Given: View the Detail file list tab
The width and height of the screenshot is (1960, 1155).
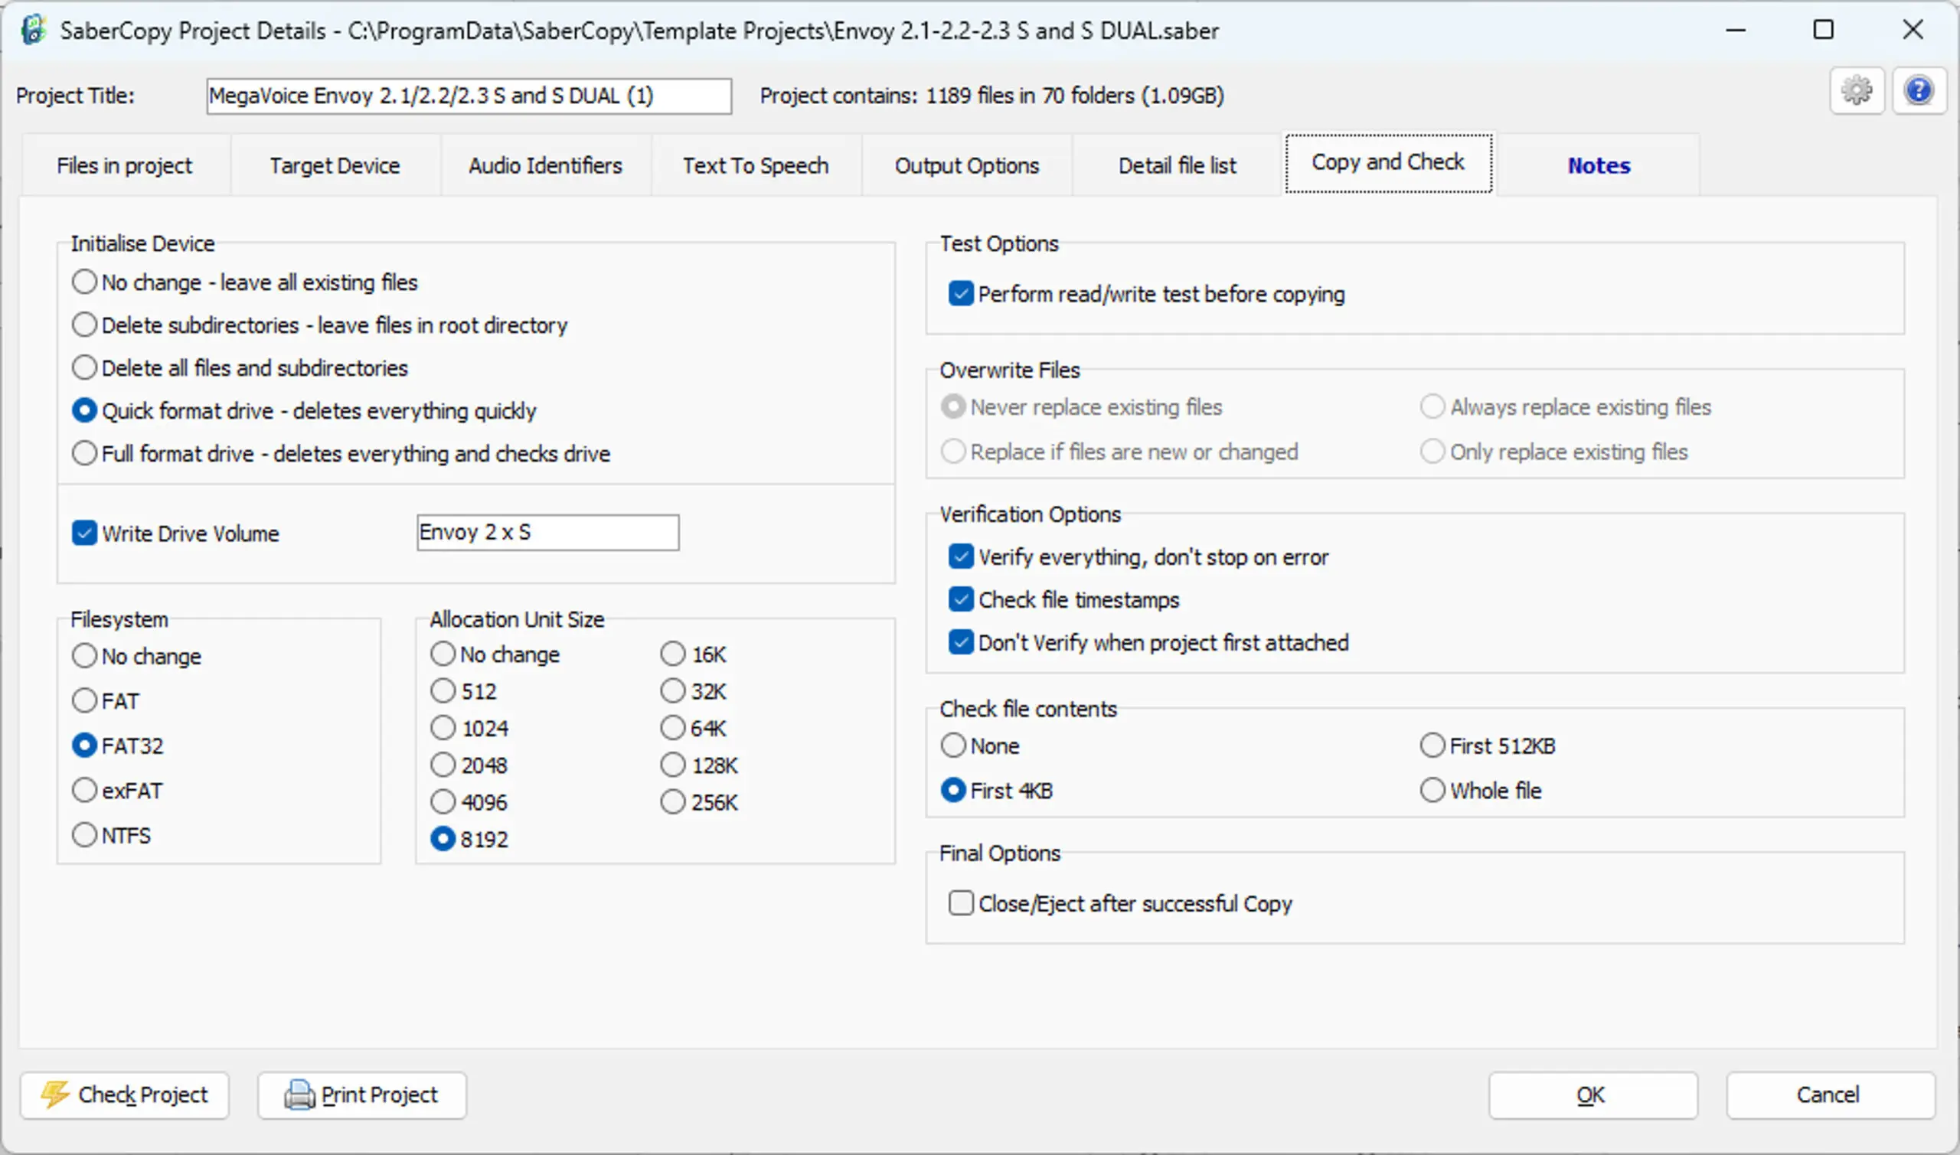Looking at the screenshot, I should (1177, 165).
